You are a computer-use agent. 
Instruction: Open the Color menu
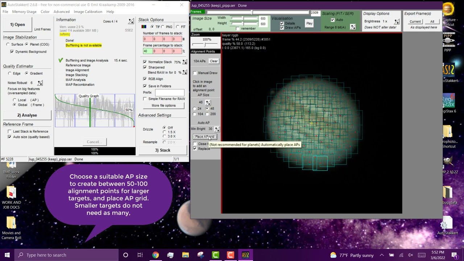[x=45, y=12]
